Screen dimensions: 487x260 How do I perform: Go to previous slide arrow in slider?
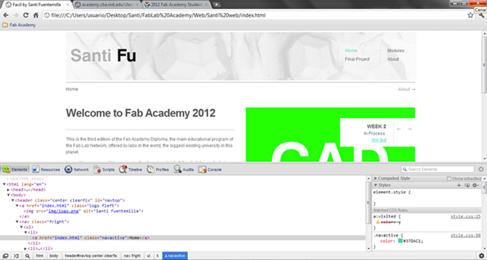[399, 129]
